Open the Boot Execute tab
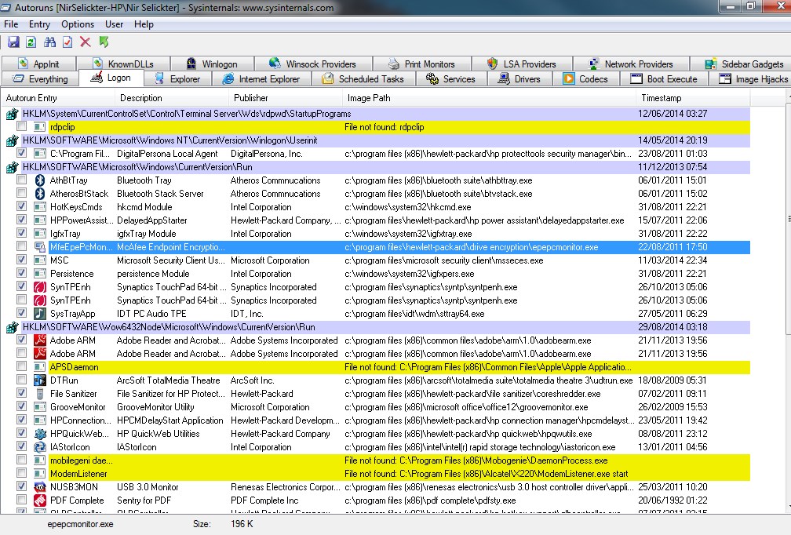 (x=664, y=79)
